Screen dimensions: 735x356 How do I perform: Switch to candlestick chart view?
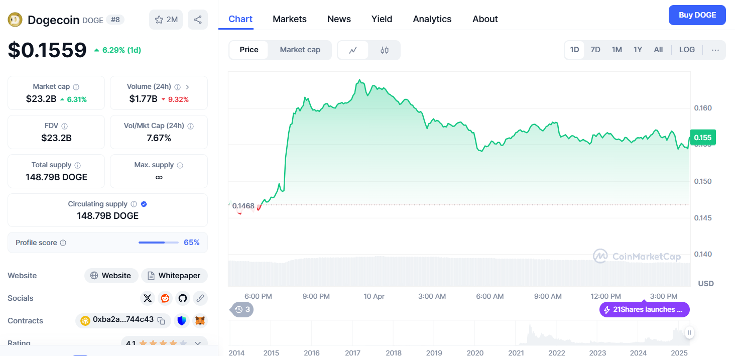(x=385, y=50)
